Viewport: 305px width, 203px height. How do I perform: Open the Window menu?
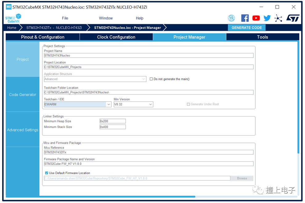(106, 18)
